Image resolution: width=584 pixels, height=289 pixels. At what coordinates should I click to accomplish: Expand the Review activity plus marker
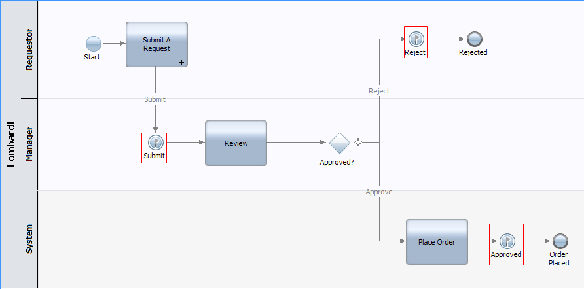261,161
